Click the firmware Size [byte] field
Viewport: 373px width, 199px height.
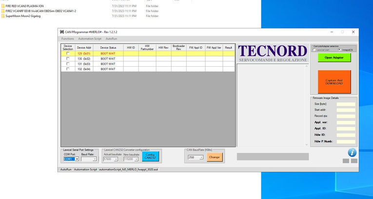click(x=346, y=104)
